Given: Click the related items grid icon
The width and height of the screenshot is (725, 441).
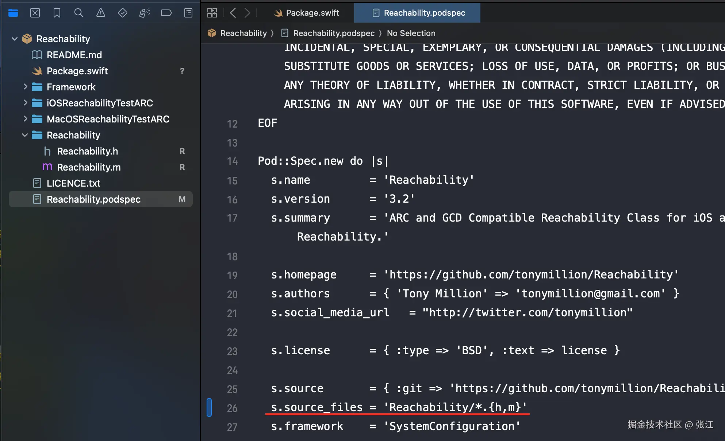Looking at the screenshot, I should tap(212, 13).
